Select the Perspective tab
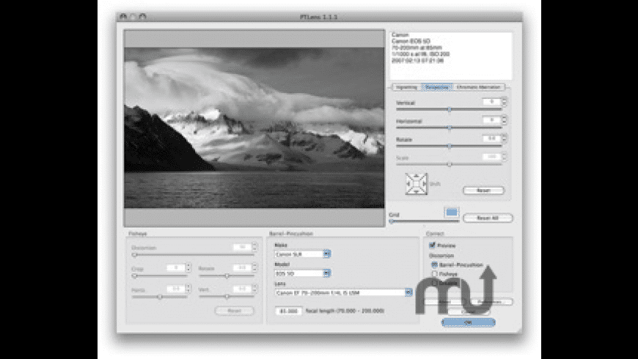 pos(436,87)
